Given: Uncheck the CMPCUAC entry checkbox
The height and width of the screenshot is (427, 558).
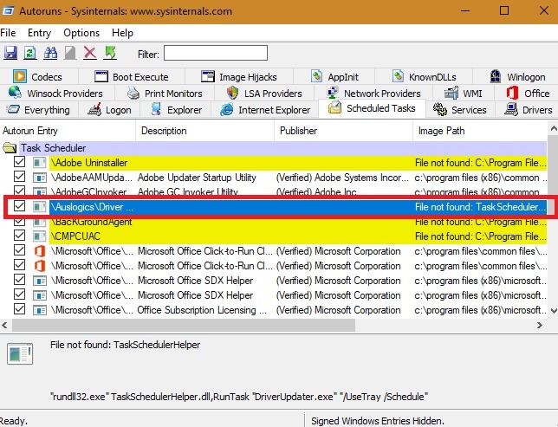Looking at the screenshot, I should pos(20,236).
